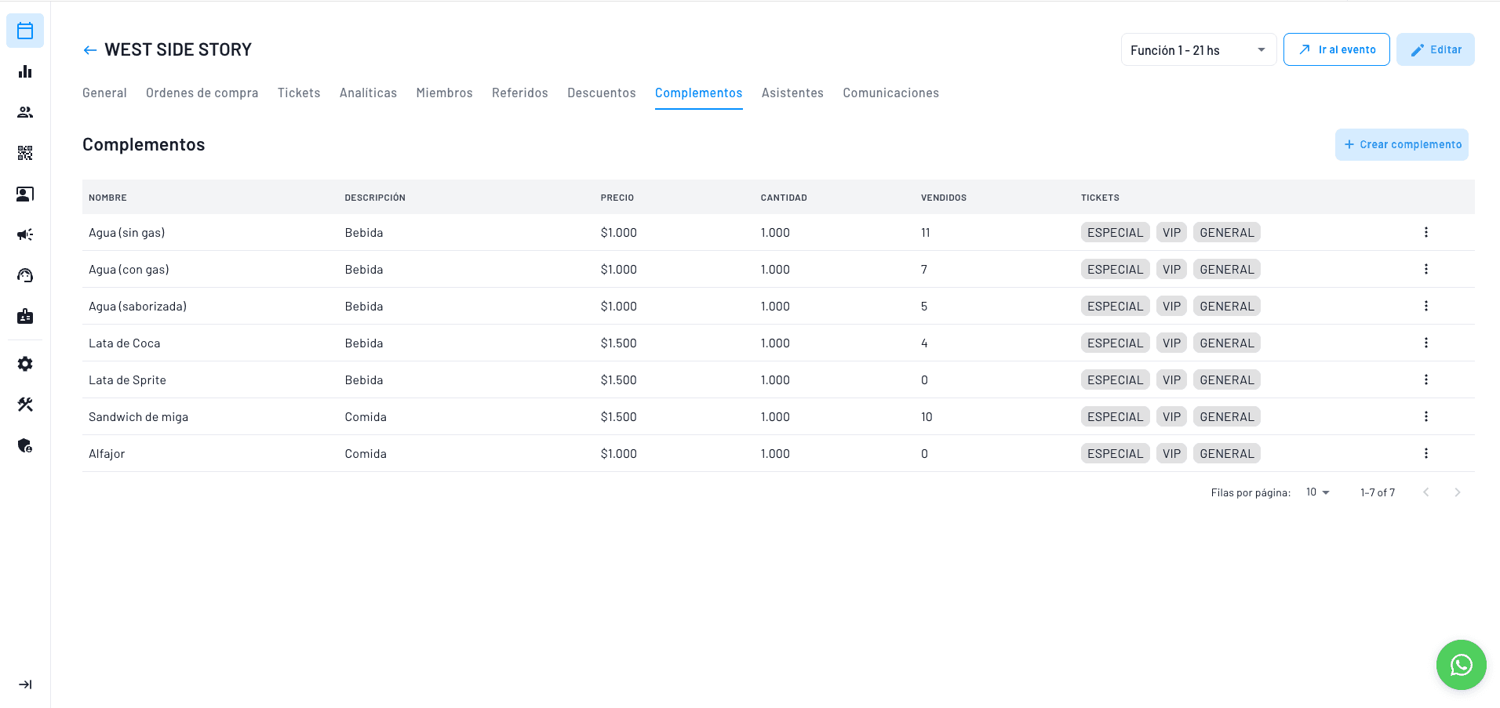
Task: Click the wrench tools icon in sidebar
Action: (x=25, y=405)
